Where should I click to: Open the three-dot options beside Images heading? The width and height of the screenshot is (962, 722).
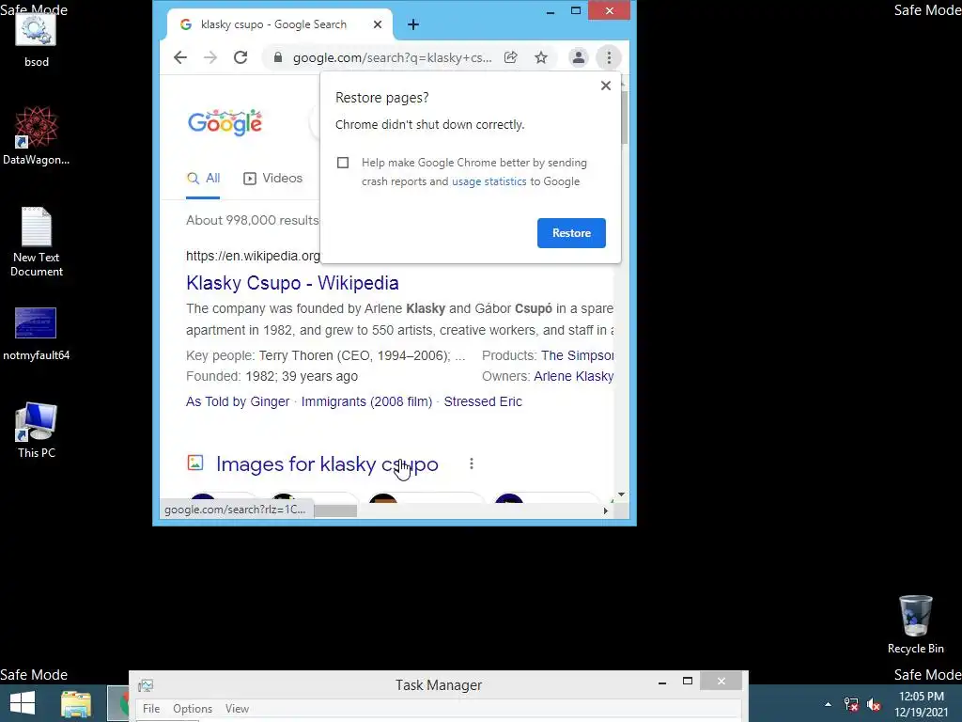point(472,463)
